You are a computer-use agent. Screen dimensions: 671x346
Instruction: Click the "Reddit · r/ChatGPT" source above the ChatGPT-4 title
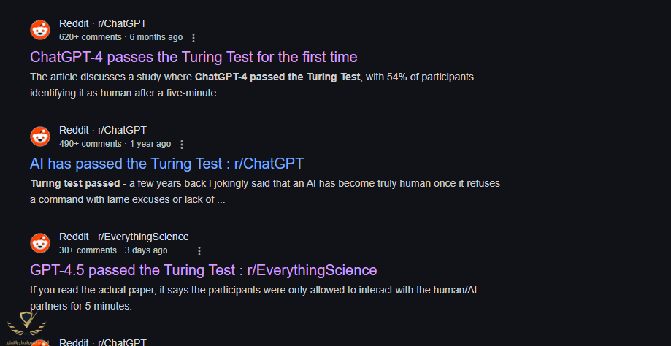(x=103, y=23)
